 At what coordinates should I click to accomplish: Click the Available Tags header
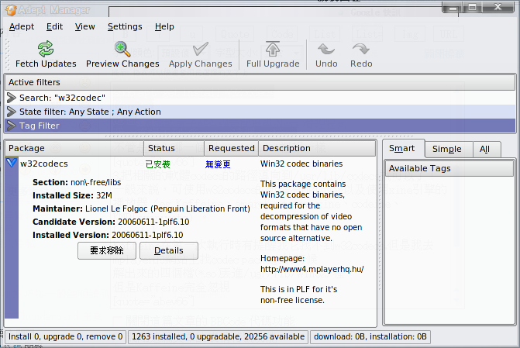[449, 168]
